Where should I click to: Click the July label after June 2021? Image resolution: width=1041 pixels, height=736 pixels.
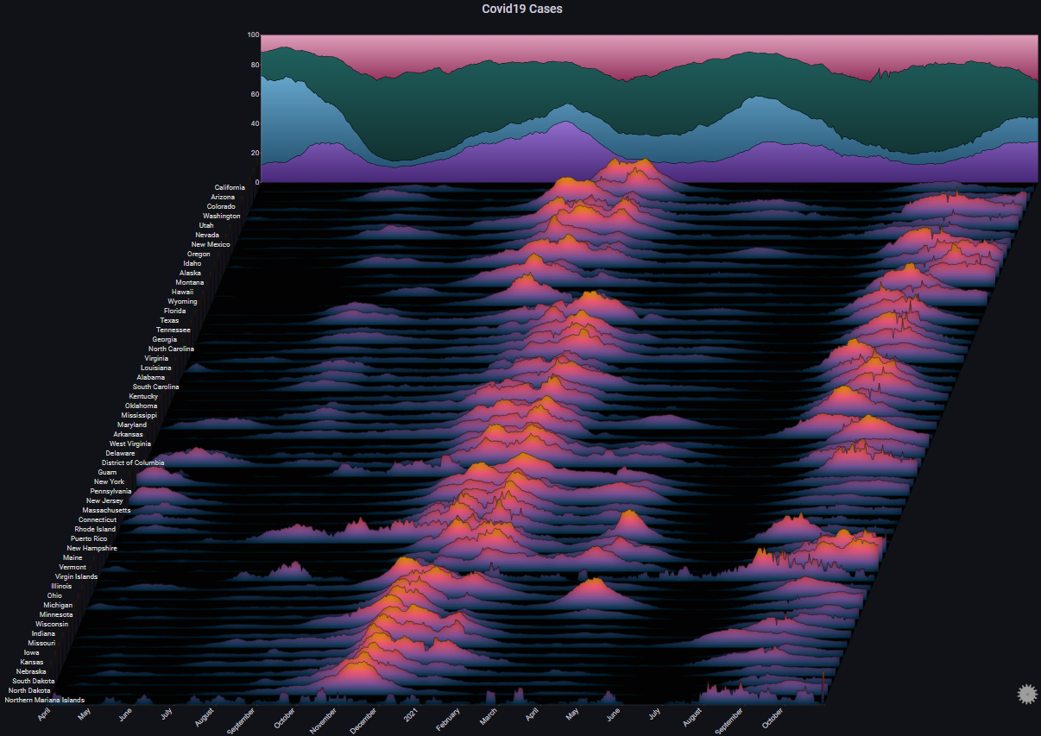pos(653,714)
